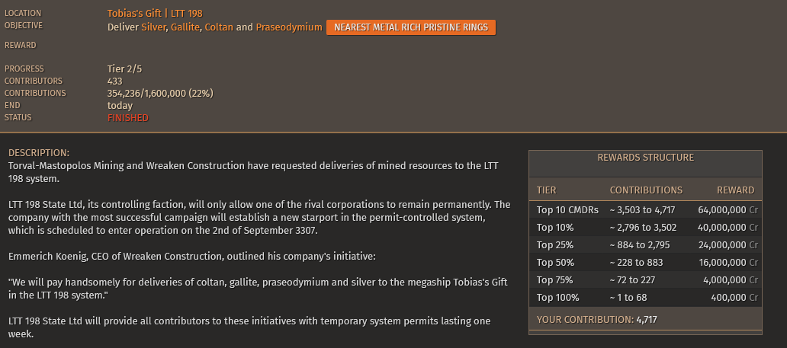Click the Coltan commodity link
The height and width of the screenshot is (348, 787).
click(x=219, y=27)
